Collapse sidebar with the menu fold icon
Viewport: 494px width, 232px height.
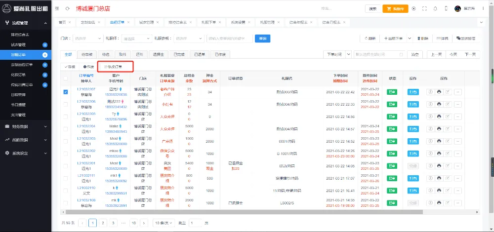[x=57, y=9]
